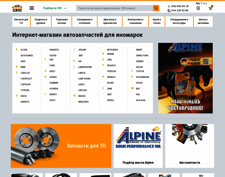Screen dimensions: 225x177
Task: Select the Volkswagen brand link
Action: (142, 77)
